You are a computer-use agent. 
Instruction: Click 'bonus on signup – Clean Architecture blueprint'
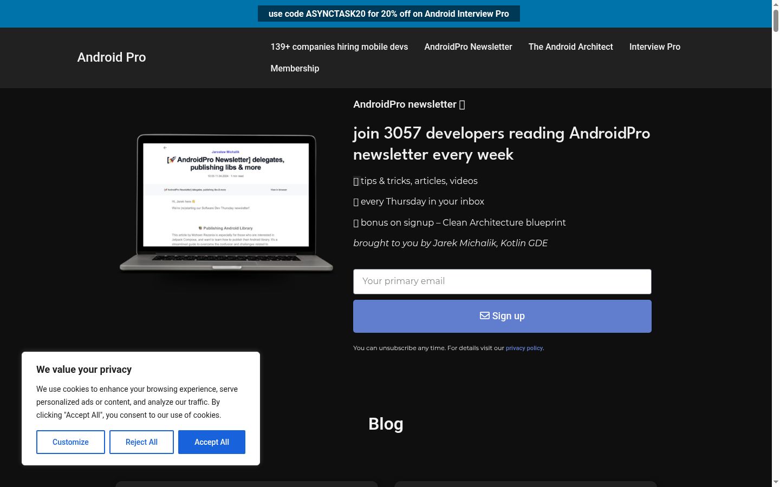(x=463, y=222)
